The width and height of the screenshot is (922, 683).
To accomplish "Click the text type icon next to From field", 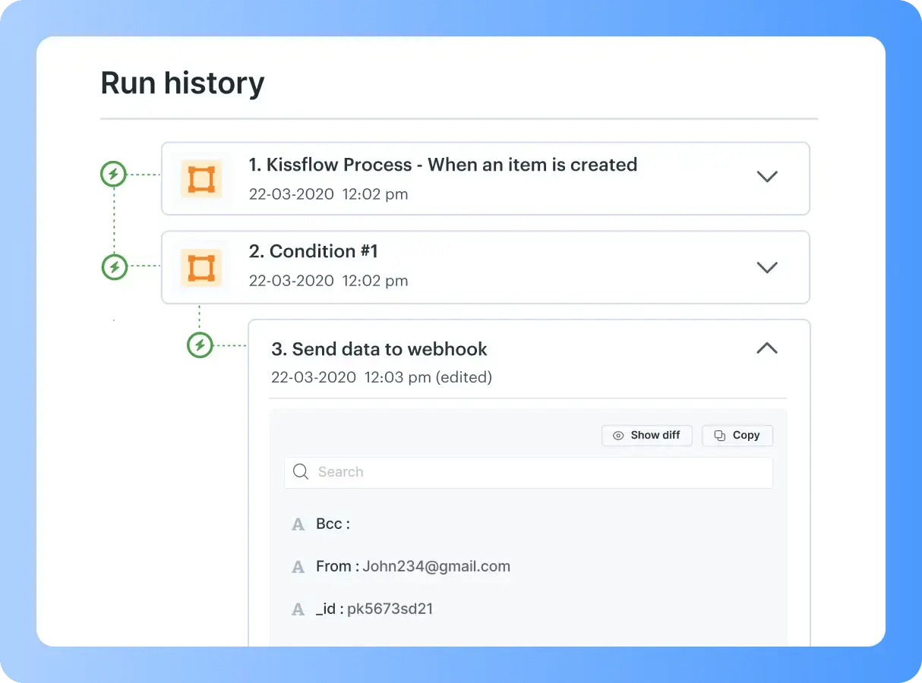I will (x=298, y=567).
